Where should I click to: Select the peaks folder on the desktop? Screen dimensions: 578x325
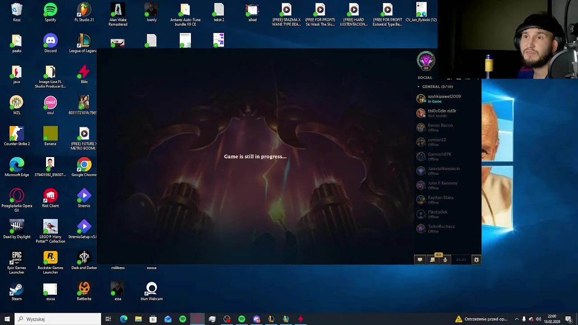click(x=17, y=43)
